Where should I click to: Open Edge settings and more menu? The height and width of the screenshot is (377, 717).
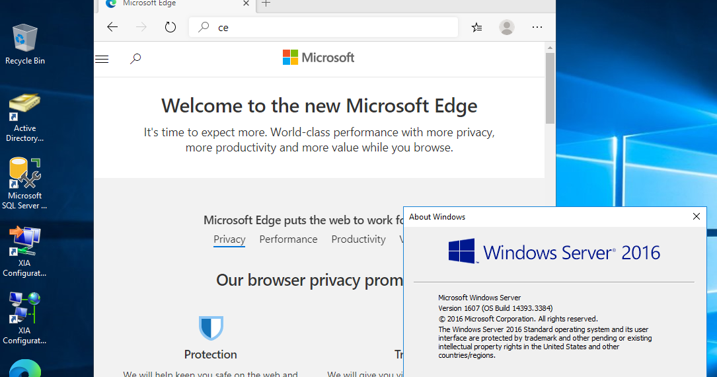tap(537, 28)
